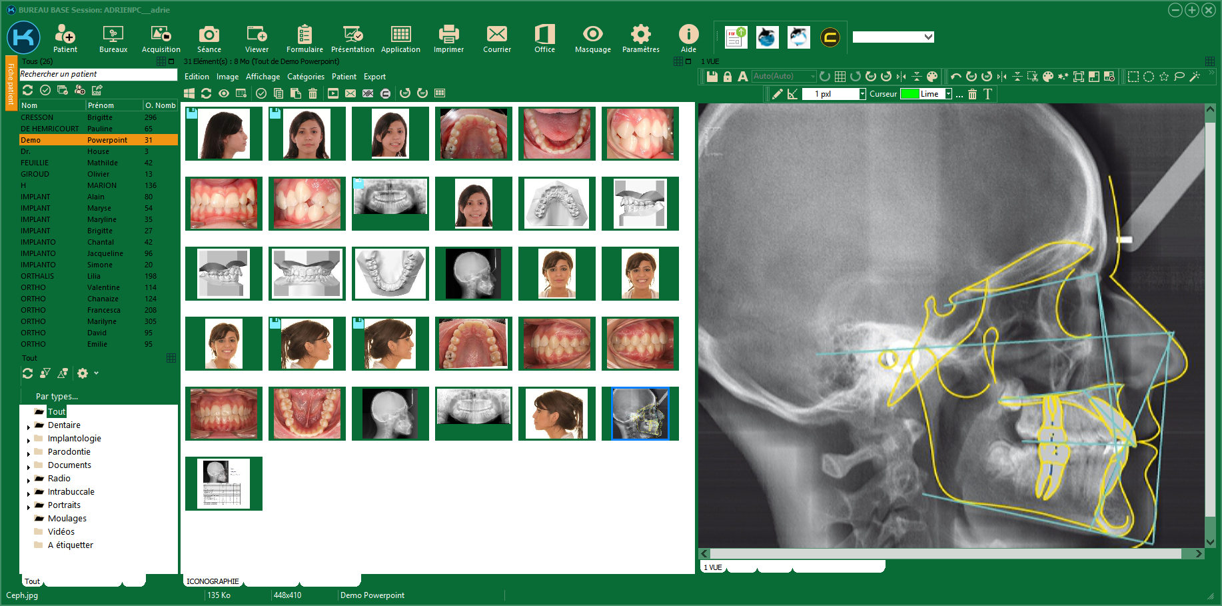Open the Acquisition tool
The width and height of the screenshot is (1222, 606).
click(161, 39)
